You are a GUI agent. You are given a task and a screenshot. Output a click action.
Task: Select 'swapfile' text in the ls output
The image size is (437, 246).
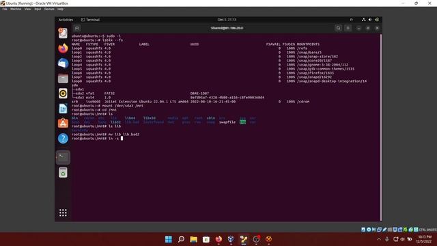coord(227,122)
